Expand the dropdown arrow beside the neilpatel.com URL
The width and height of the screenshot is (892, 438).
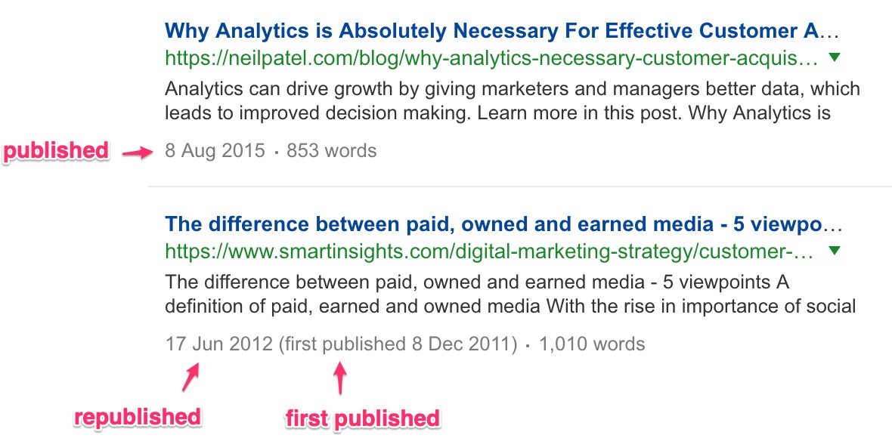tap(835, 57)
